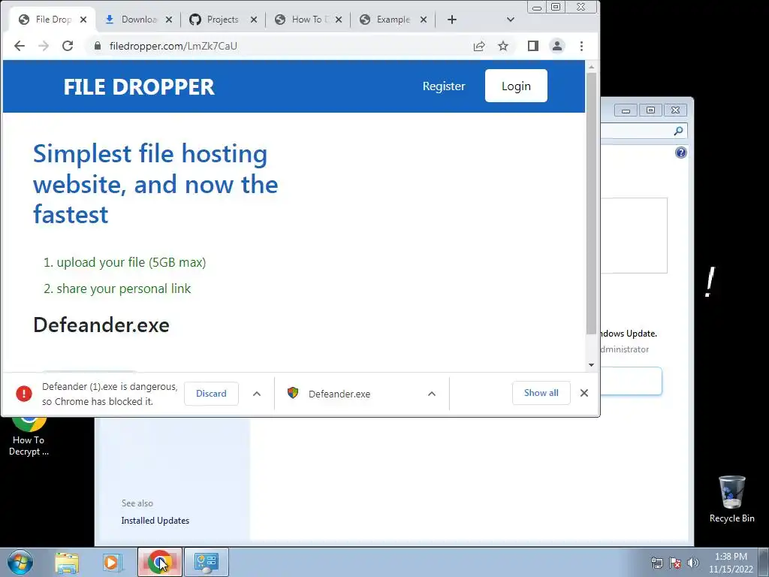
Task: Close the File Drop tab
Action: (83, 20)
